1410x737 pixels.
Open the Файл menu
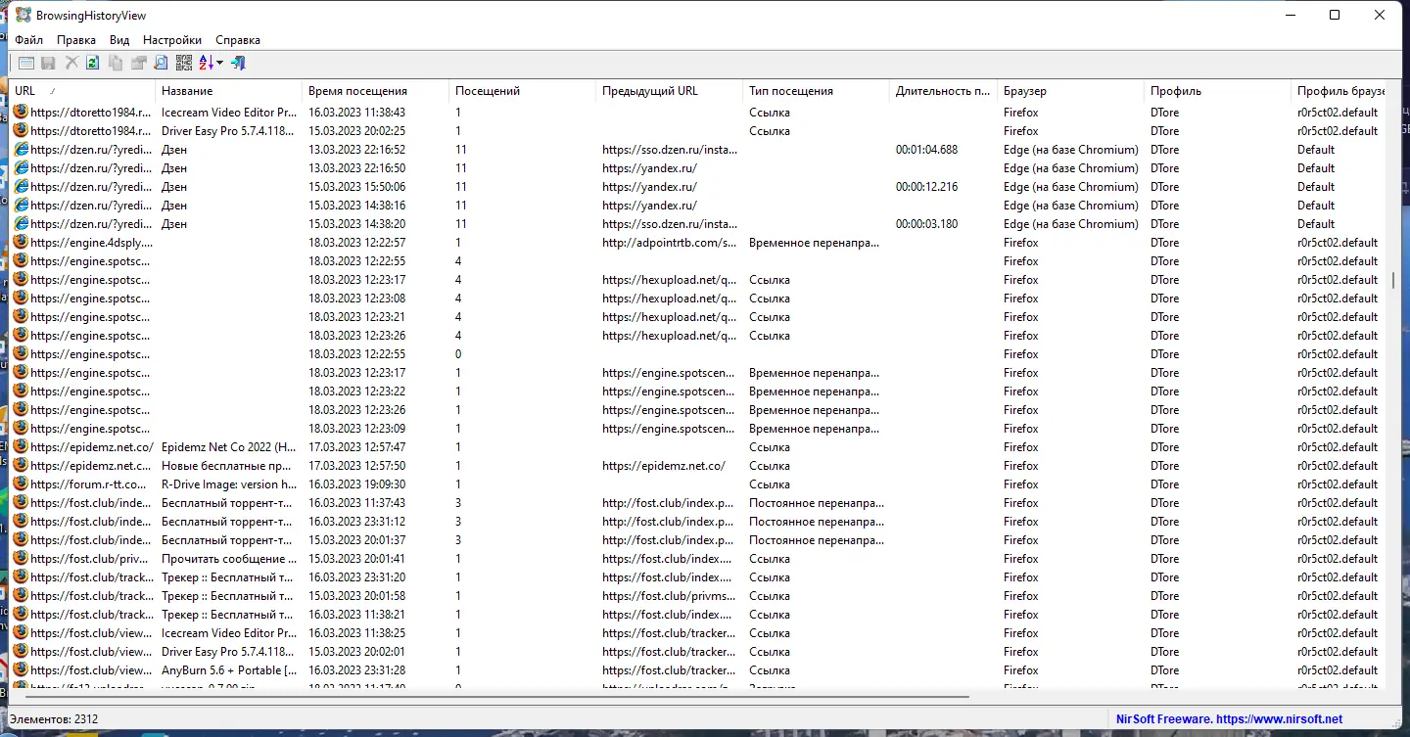pos(28,40)
